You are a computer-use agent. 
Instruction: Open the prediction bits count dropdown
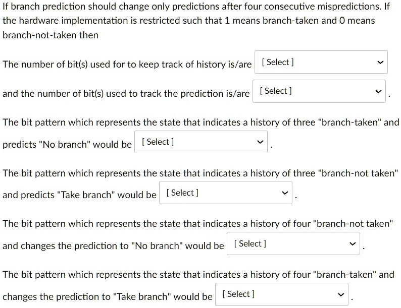[319, 91]
